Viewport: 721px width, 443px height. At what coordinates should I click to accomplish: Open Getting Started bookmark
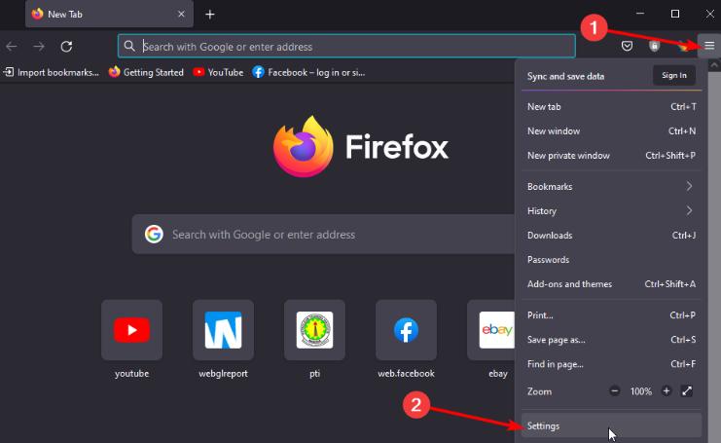point(146,72)
